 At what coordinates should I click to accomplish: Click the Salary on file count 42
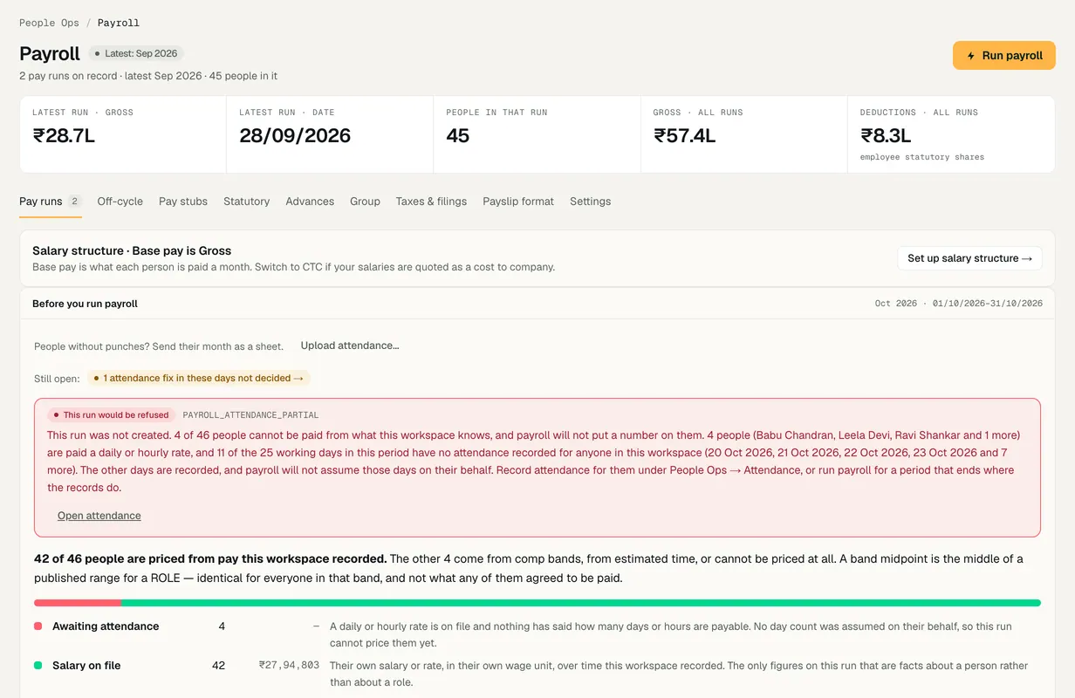[218, 666]
